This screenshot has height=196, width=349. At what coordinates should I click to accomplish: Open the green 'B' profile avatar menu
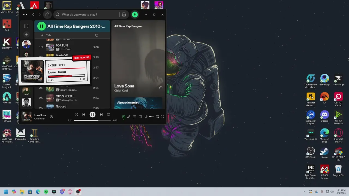click(135, 14)
